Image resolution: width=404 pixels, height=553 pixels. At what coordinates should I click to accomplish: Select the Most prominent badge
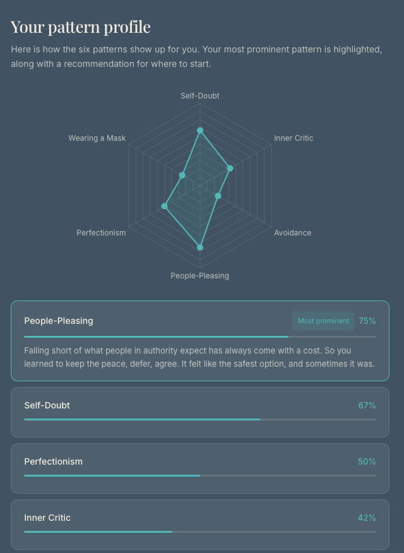coord(323,321)
